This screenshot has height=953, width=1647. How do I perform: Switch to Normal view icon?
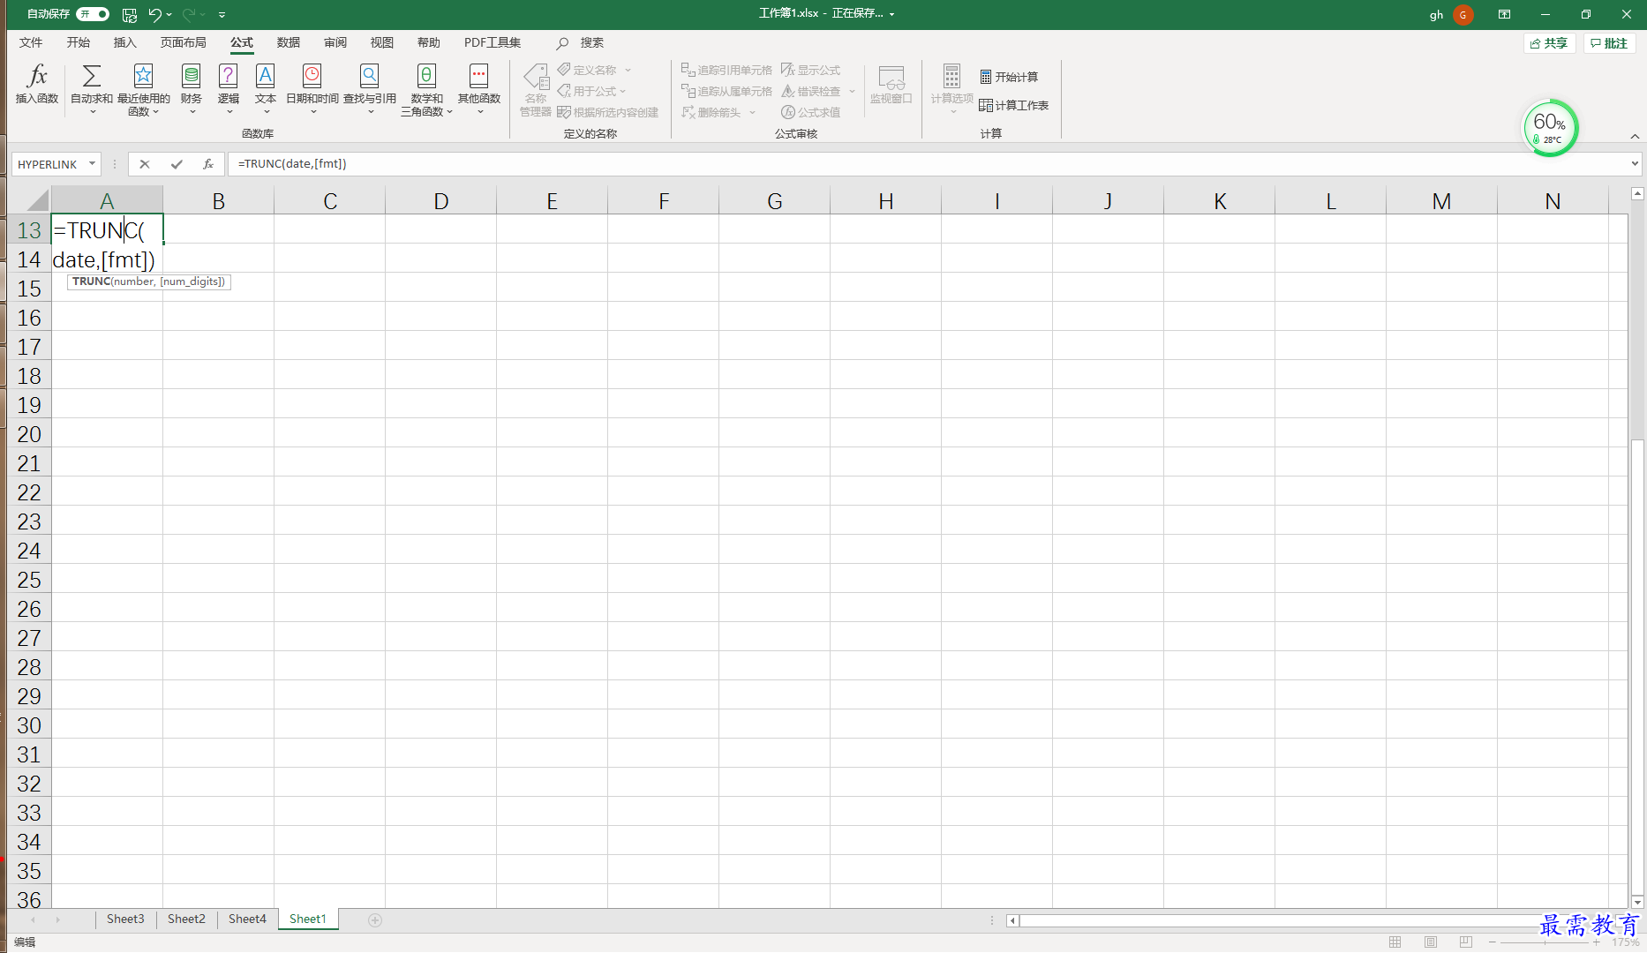pos(1395,942)
